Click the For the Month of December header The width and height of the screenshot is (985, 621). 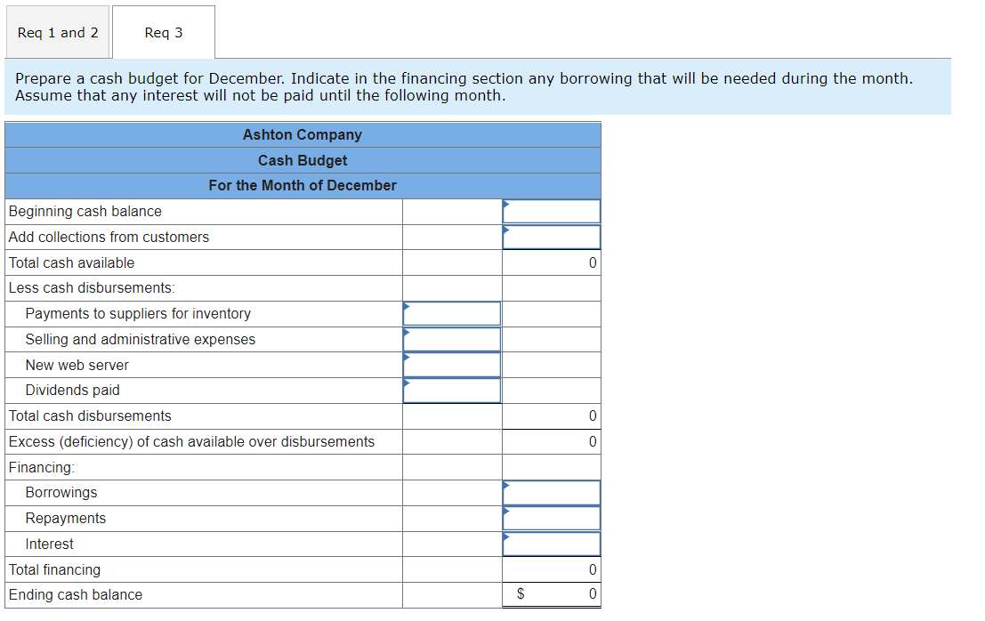(x=303, y=186)
